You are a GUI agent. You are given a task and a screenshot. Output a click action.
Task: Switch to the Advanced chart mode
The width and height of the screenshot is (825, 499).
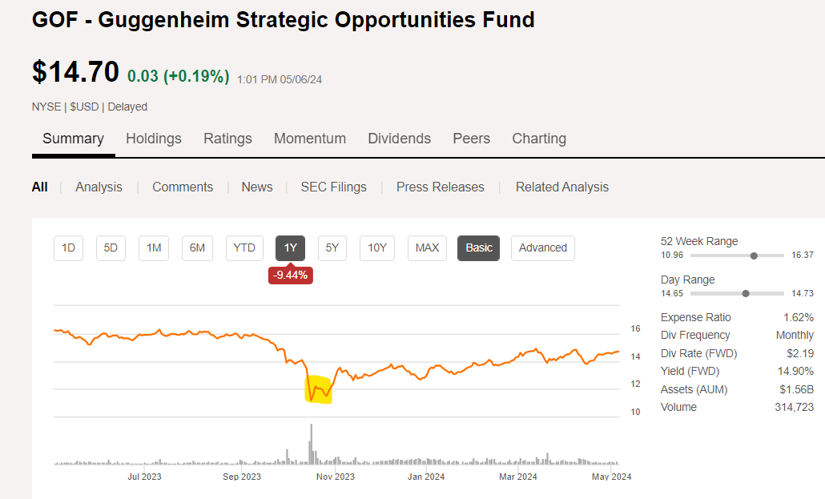click(x=542, y=248)
